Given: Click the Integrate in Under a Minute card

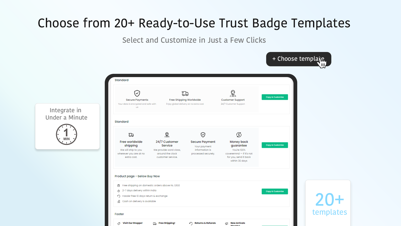Looking at the screenshot, I should click(67, 126).
